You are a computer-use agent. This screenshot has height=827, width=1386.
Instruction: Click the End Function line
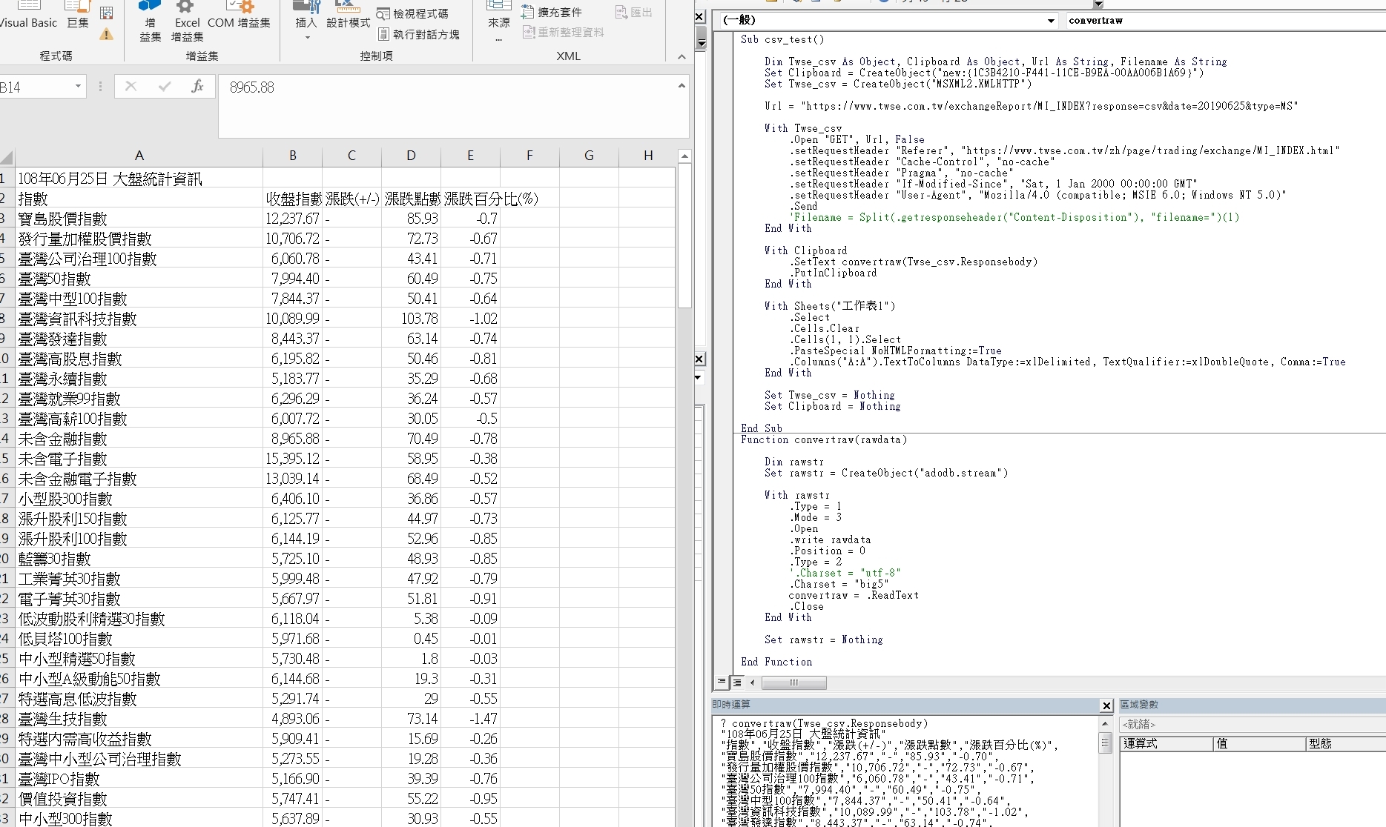(776, 662)
